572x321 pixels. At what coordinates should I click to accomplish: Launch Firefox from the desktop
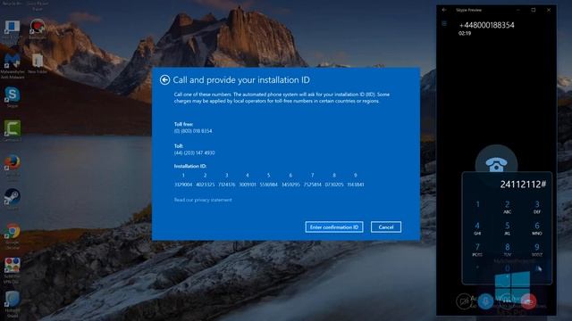coord(12,162)
